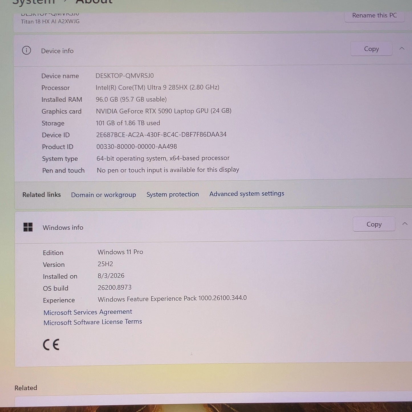This screenshot has height=412, width=412.
Task: Copy the Device info details
Action: tap(371, 49)
